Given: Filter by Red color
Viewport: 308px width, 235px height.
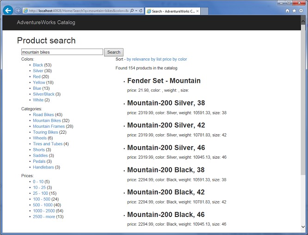Looking at the screenshot, I should 37,77.
